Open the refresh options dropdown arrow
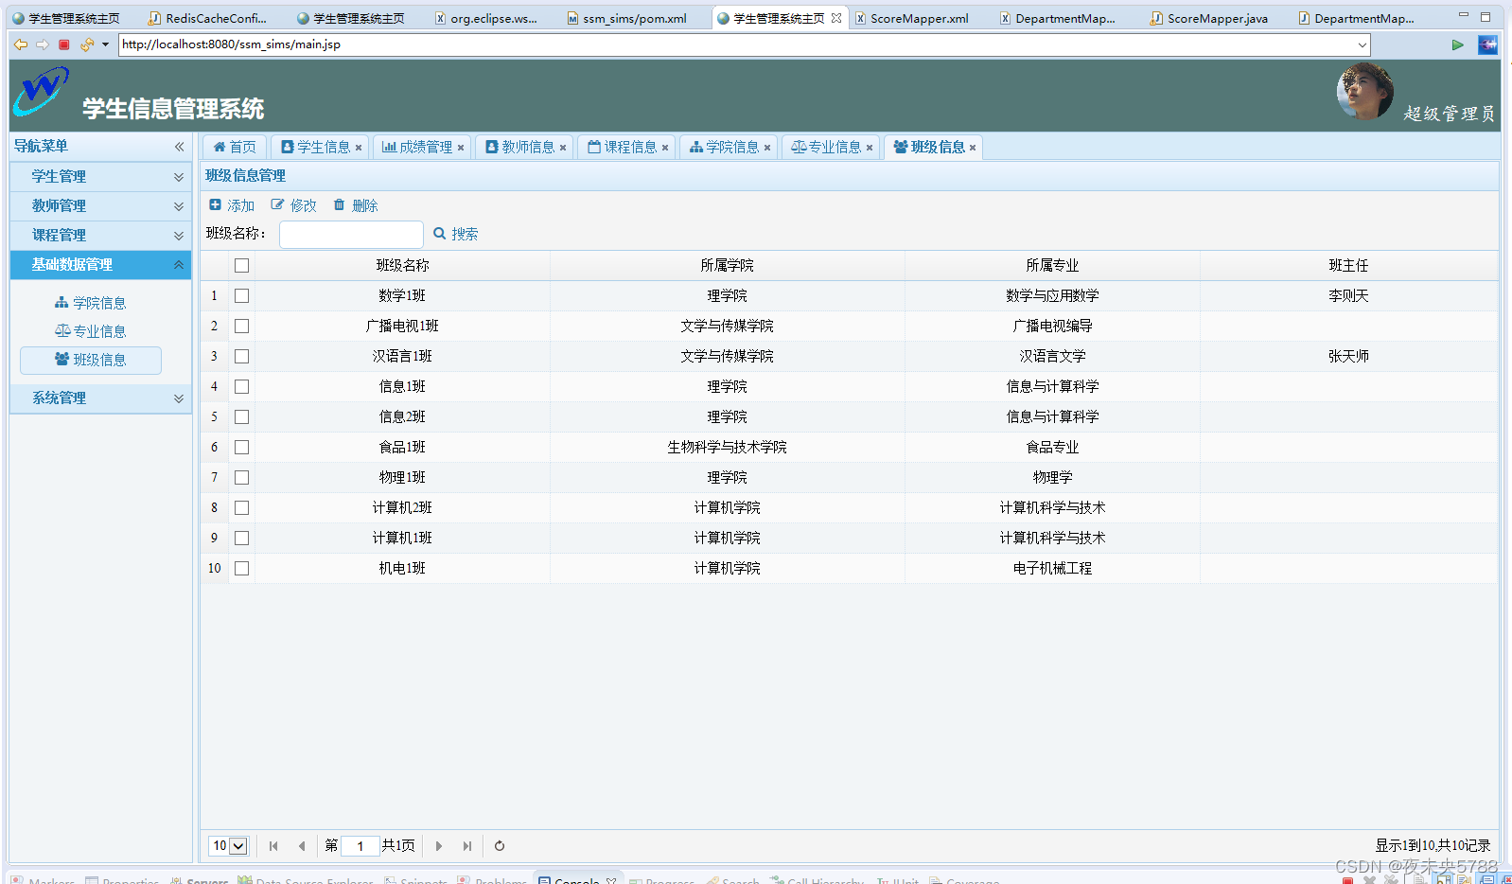1512x884 pixels. [x=105, y=44]
